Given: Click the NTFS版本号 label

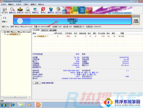Looking at the screenshot, I should (86, 71).
